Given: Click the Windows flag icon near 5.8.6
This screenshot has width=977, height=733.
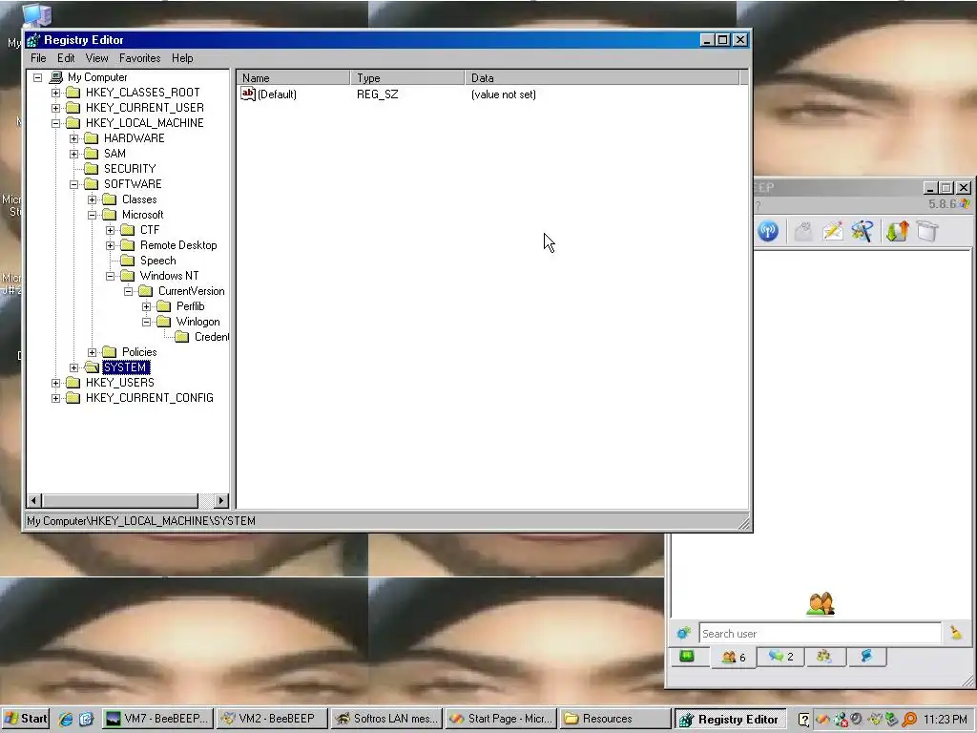Looking at the screenshot, I should (x=966, y=204).
